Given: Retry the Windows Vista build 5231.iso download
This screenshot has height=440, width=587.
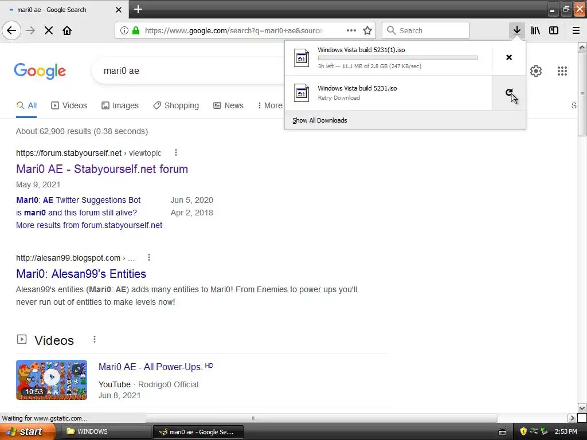Looking at the screenshot, I should click(509, 92).
